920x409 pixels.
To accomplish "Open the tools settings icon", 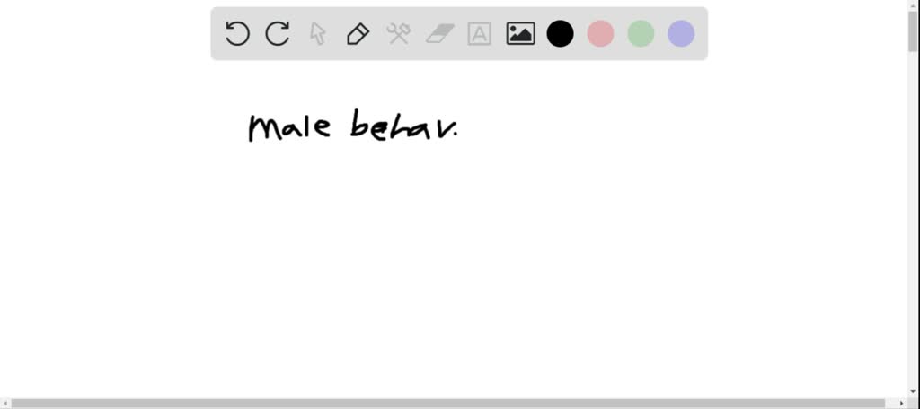I will coord(398,33).
